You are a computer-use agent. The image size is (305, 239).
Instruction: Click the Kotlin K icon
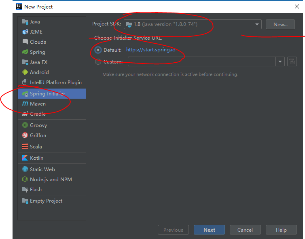[x=25, y=158]
